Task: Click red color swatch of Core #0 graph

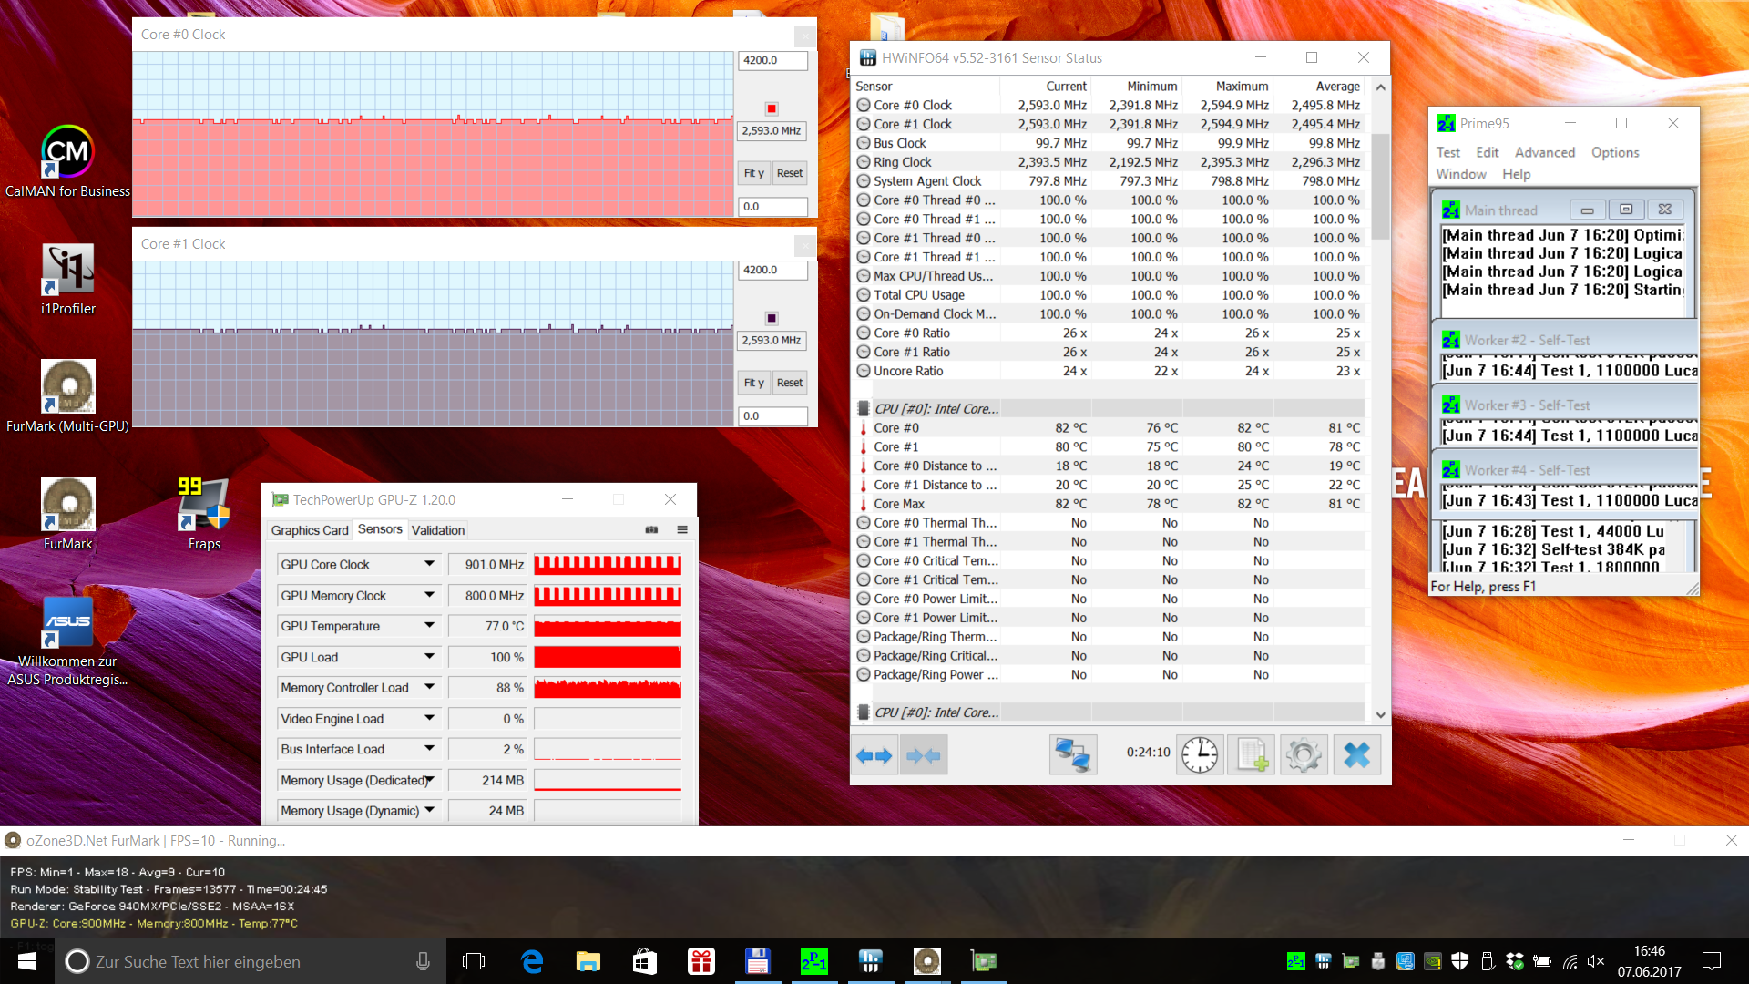Action: (772, 108)
